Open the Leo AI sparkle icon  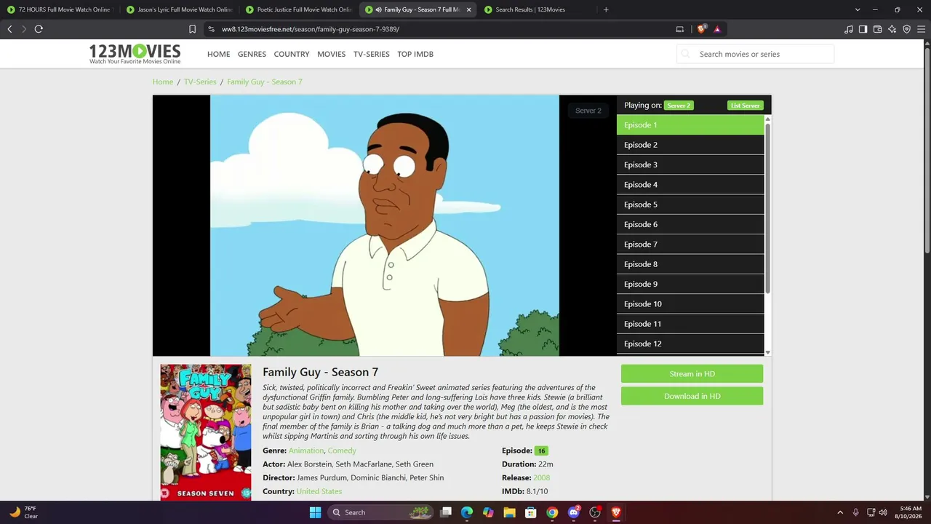pos(892,29)
